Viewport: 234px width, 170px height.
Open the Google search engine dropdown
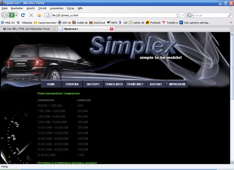click(190, 15)
